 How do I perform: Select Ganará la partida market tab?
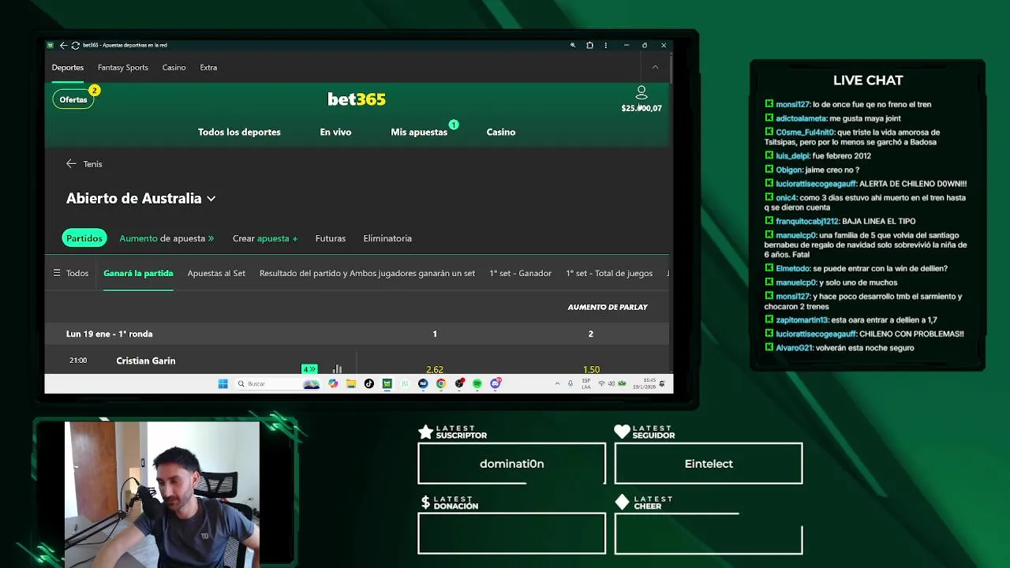click(x=138, y=273)
